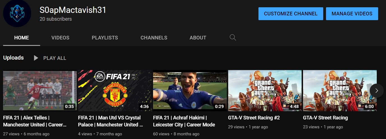Click the 0:35 duration badge
The height and width of the screenshot is (139, 386).
pyautogui.click(x=69, y=107)
